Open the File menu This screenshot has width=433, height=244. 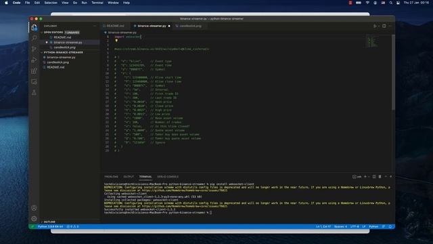pyautogui.click(x=27, y=3)
